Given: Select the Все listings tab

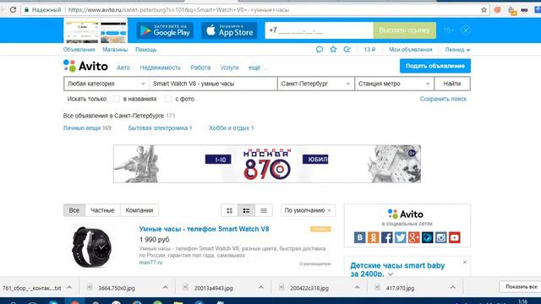Looking at the screenshot, I should (x=74, y=210).
